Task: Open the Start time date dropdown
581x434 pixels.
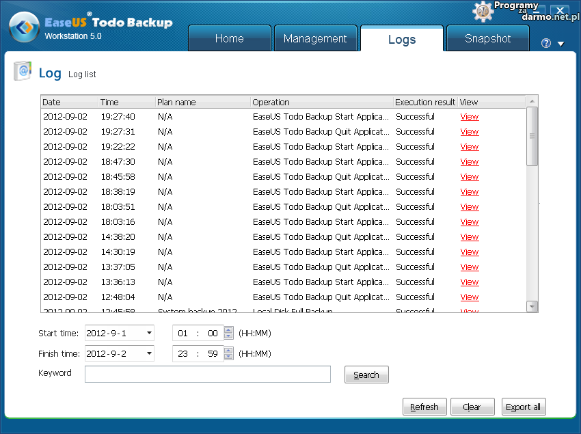Action: click(x=149, y=334)
